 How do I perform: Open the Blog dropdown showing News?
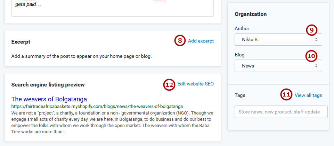tap(278, 66)
